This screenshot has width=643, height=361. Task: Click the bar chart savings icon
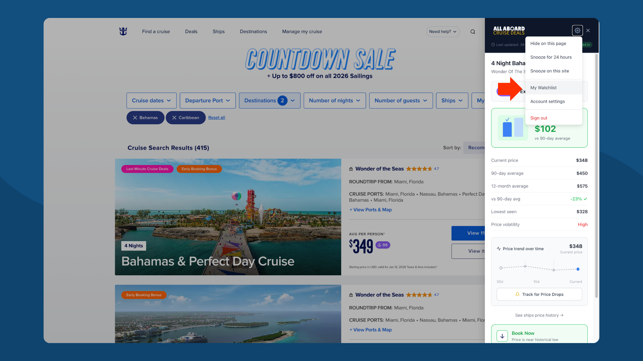512,127
